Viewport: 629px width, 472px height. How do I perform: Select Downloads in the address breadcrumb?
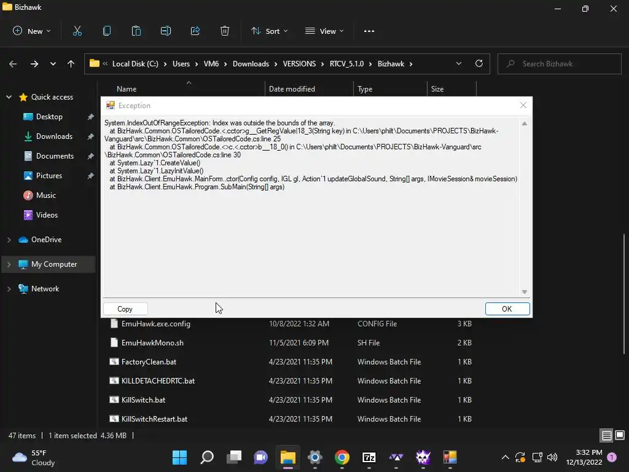point(251,64)
